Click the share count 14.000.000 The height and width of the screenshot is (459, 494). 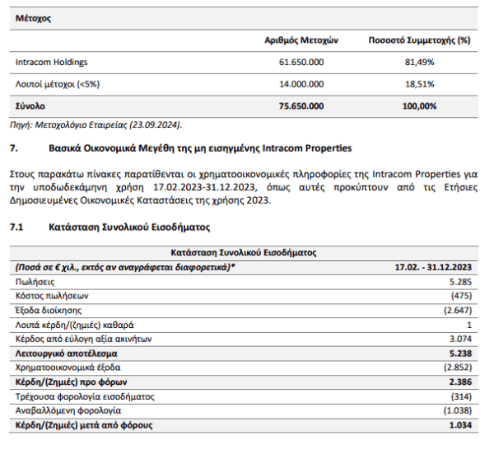301,84
